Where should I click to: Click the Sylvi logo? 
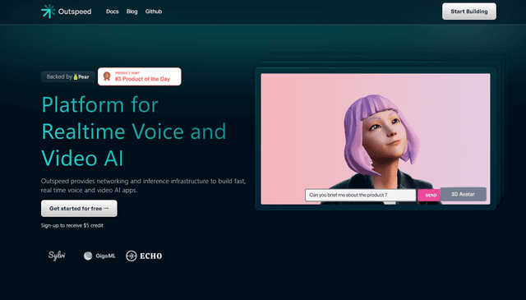57,256
